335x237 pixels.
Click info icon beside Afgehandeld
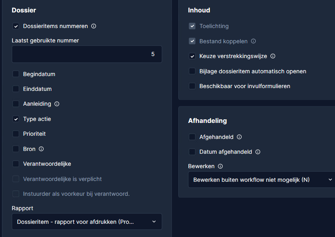pos(239,137)
